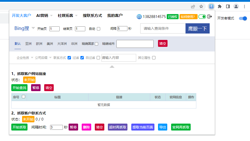Disable the 开发者模式 toggle
Viewport: 250px width, 141px height.
click(x=243, y=18)
